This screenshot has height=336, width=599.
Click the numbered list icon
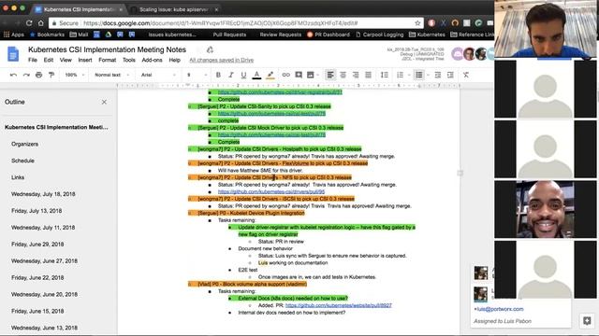click(x=400, y=75)
